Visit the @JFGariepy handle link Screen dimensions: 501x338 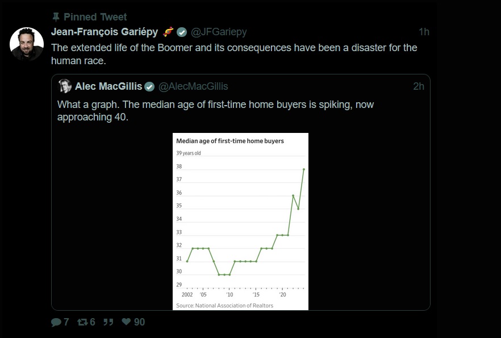click(x=219, y=32)
